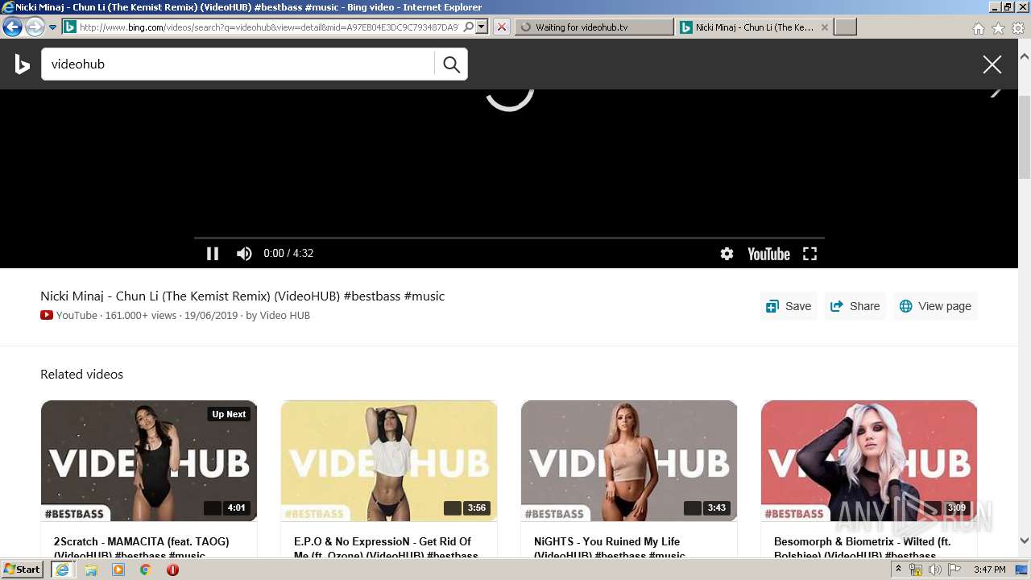Viewport: 1031px width, 580px height.
Task: Open file explorer taskbar icon
Action: tap(91, 570)
